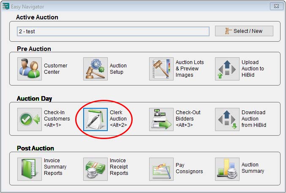Image resolution: width=286 pixels, height=193 pixels.
Task: Click Download Auction from HiBid icon
Action: click(227, 119)
